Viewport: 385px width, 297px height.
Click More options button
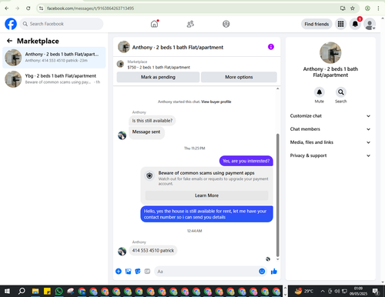tap(239, 77)
